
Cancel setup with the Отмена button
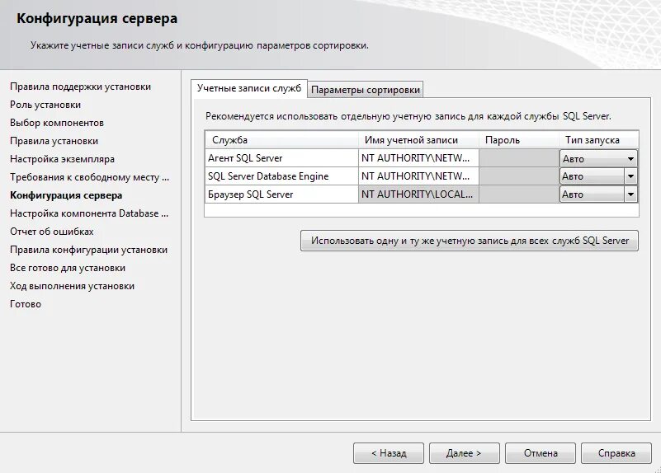(541, 453)
